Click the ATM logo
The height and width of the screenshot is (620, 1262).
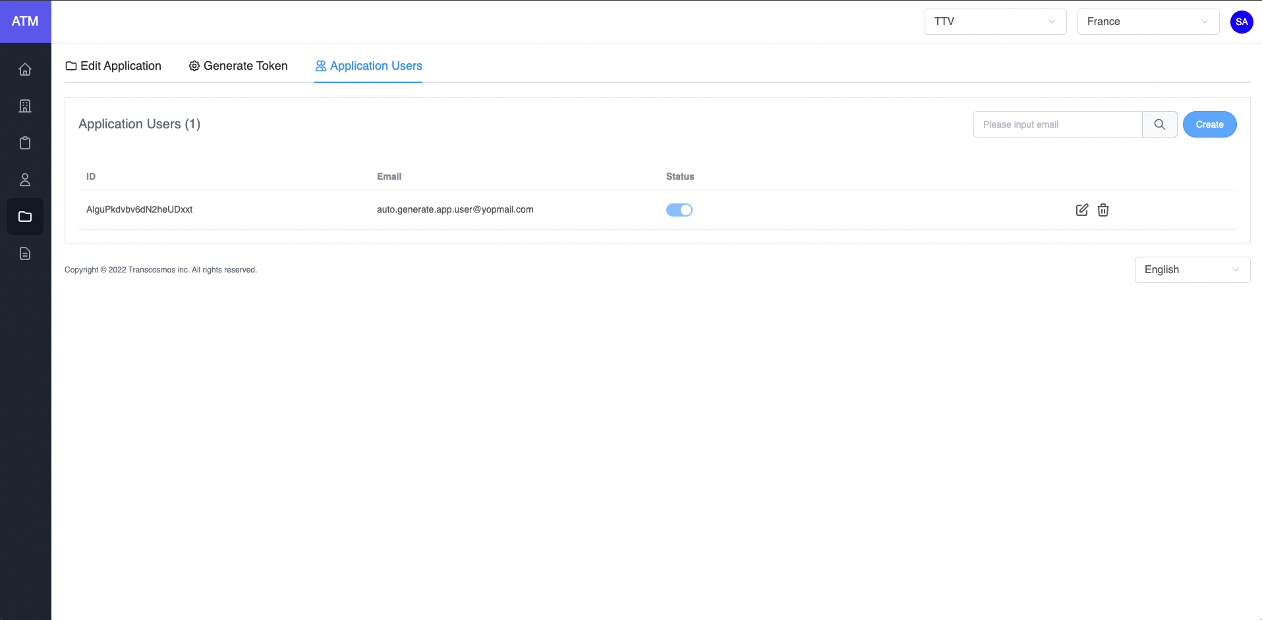pos(25,21)
